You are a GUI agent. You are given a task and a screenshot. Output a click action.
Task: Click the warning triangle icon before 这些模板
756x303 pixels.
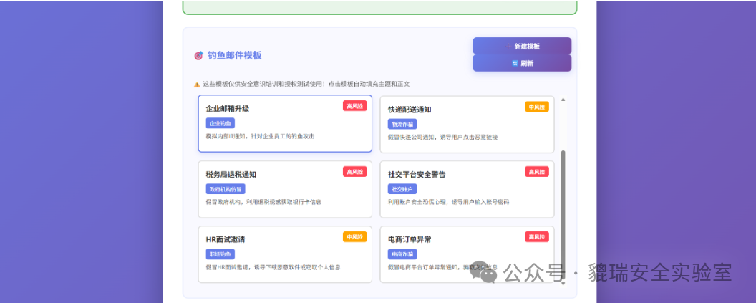click(197, 84)
